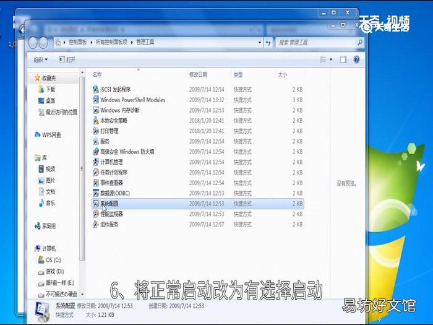Select the 组件服务 icon

click(x=95, y=224)
